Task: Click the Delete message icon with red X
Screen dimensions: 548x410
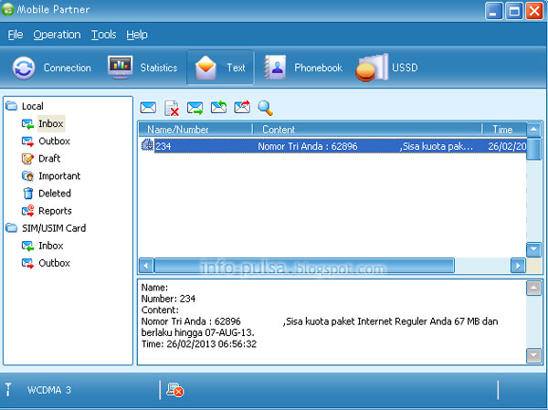Action: click(x=172, y=108)
